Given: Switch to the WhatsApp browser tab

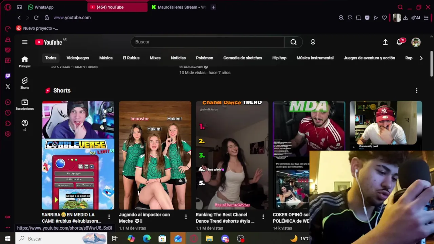Looking at the screenshot, I should [x=41, y=7].
